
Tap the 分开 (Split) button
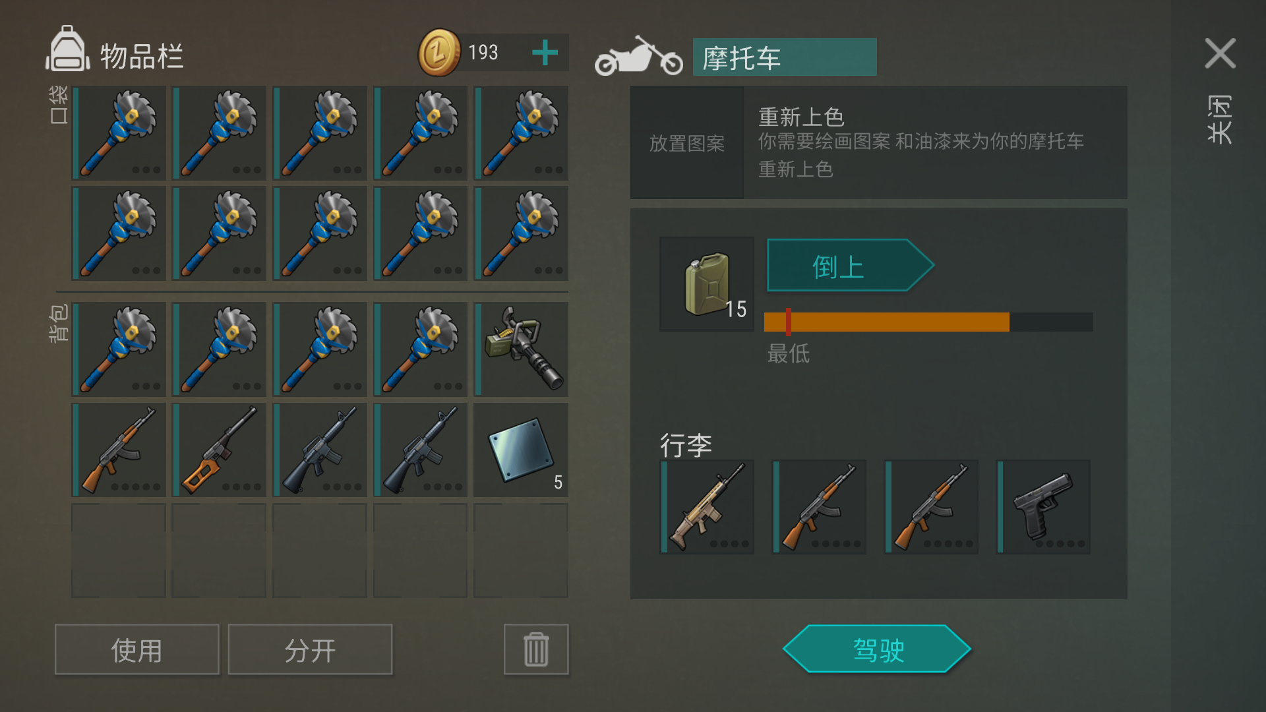click(x=310, y=649)
